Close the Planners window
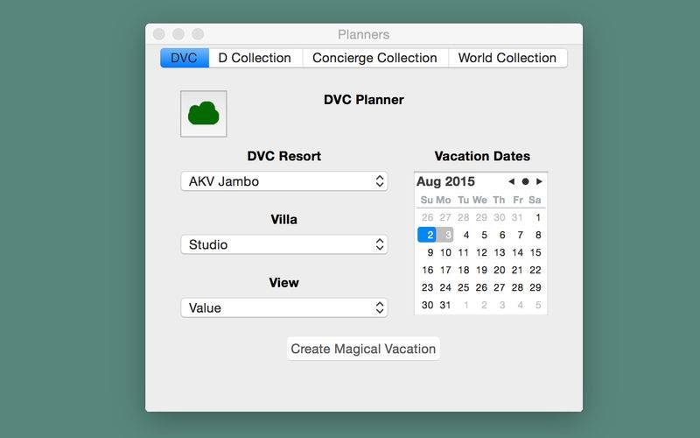This screenshot has width=700, height=438. [159, 34]
